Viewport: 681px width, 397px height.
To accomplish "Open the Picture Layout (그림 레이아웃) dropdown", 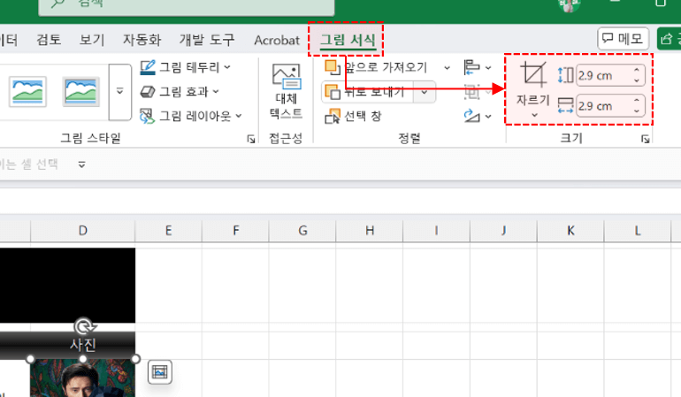I will point(189,116).
